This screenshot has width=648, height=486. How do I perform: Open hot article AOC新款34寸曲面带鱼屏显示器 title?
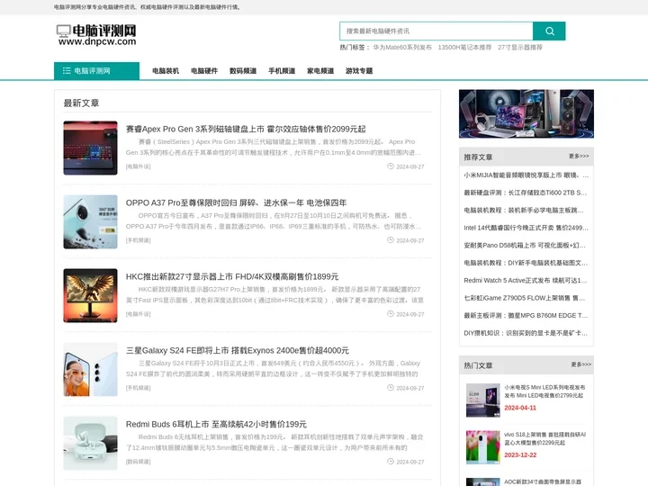pos(543,481)
